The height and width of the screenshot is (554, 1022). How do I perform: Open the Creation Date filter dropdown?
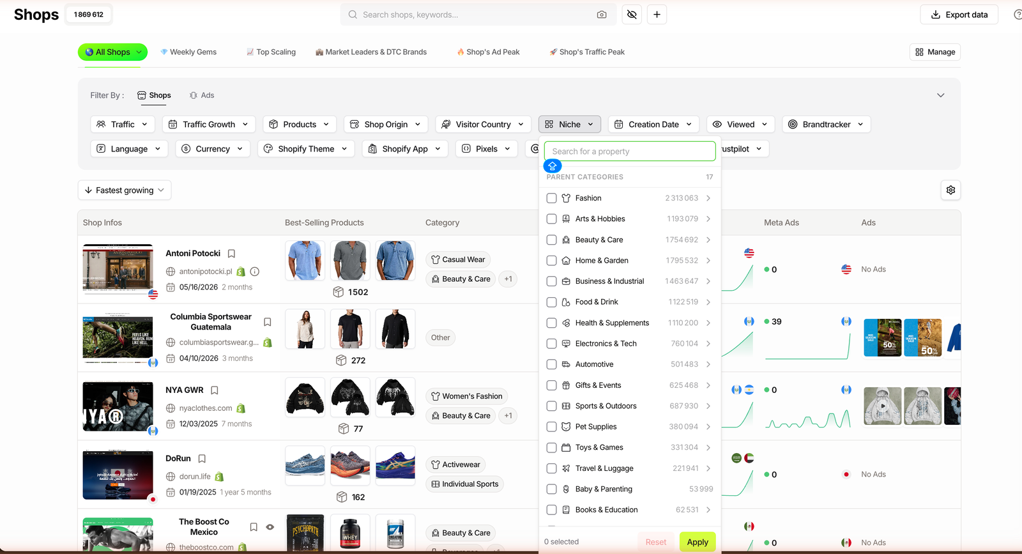pyautogui.click(x=653, y=124)
